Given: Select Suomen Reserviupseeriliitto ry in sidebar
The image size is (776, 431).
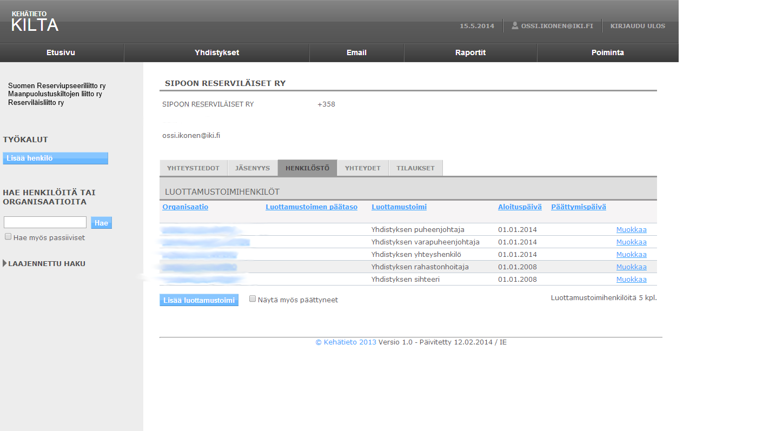Looking at the screenshot, I should tap(57, 85).
